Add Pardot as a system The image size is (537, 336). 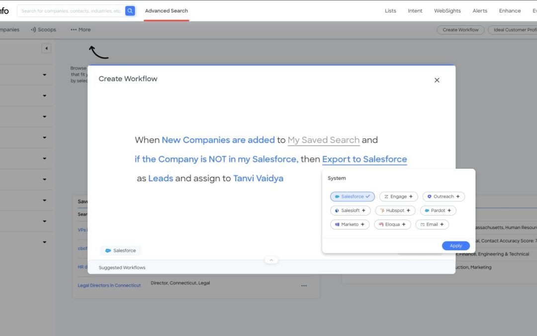[438, 211]
